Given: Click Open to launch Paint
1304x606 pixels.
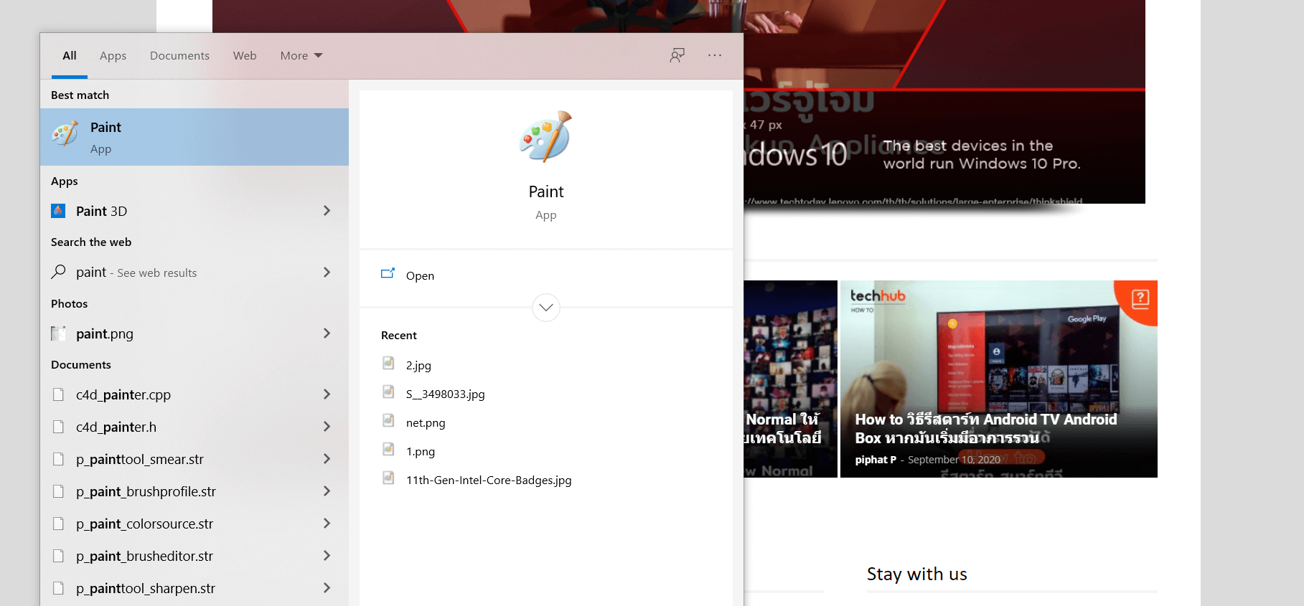Looking at the screenshot, I should click(x=420, y=275).
